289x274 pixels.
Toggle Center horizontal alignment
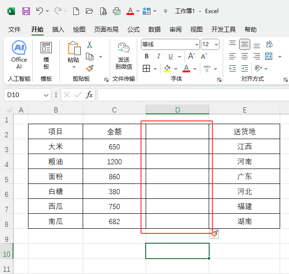245,56
